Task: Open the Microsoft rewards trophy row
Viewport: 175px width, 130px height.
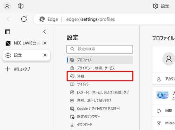Action: coord(163,123)
